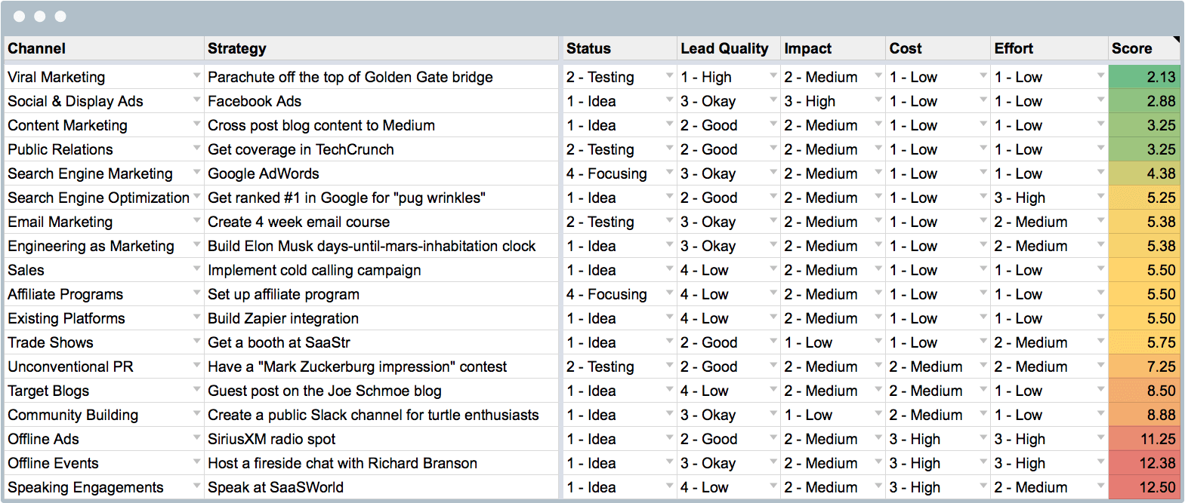Open the Cost dropdown arrow in Offline Events row
The width and height of the screenshot is (1185, 503).
pos(983,462)
